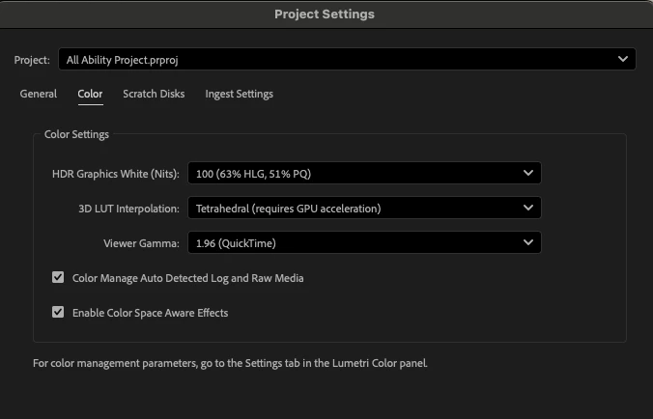Open the 1.96 (QuickTime) gamma dropdown
The height and width of the screenshot is (419, 653).
point(357,242)
